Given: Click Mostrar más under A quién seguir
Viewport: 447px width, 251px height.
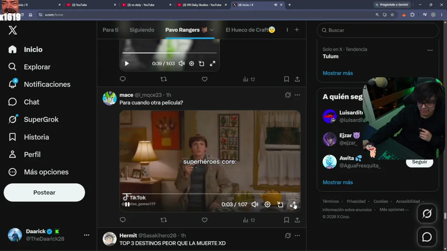Looking at the screenshot, I should tap(338, 182).
